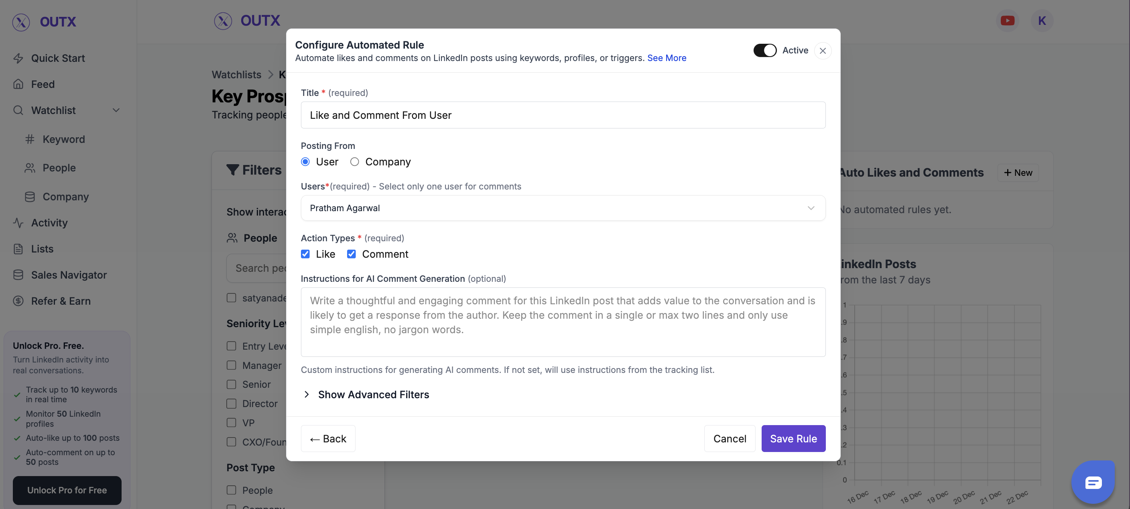This screenshot has height=509, width=1130.
Task: Select Company as posting source
Action: tap(354, 162)
